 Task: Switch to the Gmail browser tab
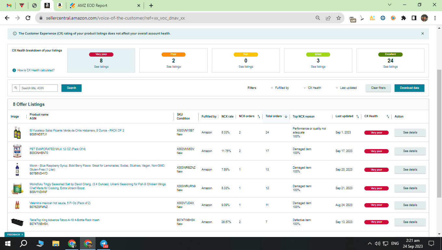(x=9, y=6)
